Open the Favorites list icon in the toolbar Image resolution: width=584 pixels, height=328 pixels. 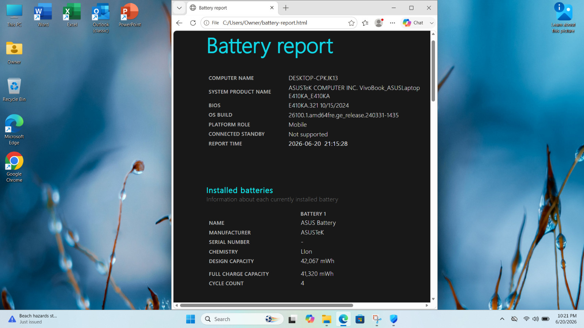pos(365,23)
